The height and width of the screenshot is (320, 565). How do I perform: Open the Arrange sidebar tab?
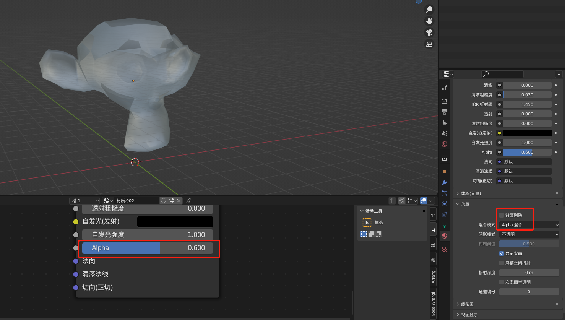[433, 276]
